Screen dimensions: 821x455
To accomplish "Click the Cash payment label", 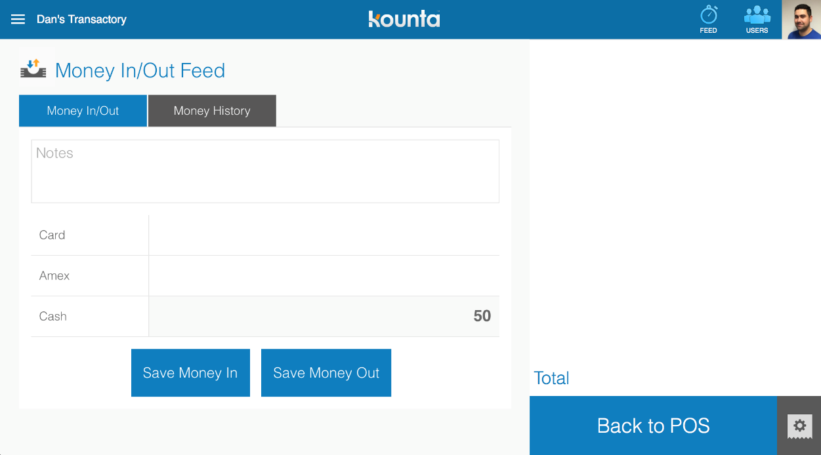I will tap(53, 317).
